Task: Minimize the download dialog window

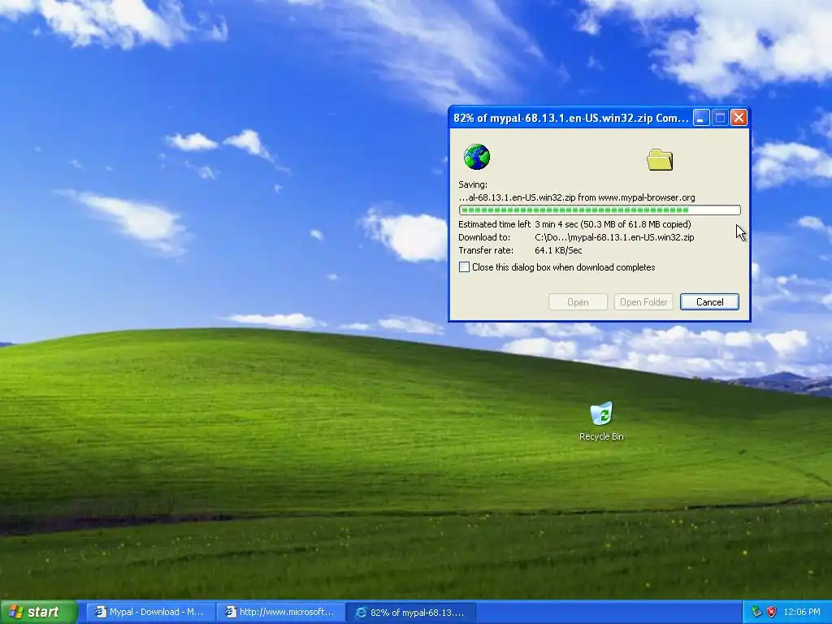Action: pyautogui.click(x=701, y=118)
